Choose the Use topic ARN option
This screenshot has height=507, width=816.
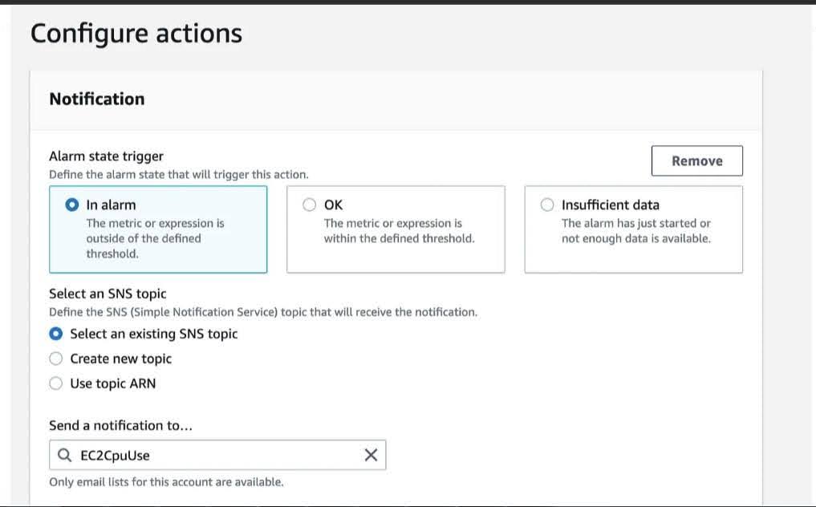[x=55, y=383]
